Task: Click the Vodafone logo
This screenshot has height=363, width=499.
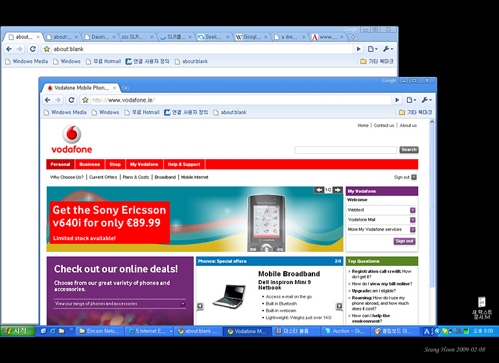Action: tap(71, 139)
